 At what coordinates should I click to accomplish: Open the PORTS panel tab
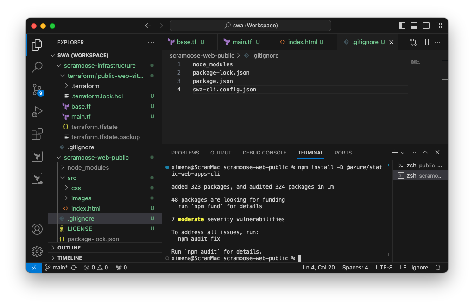(x=343, y=153)
